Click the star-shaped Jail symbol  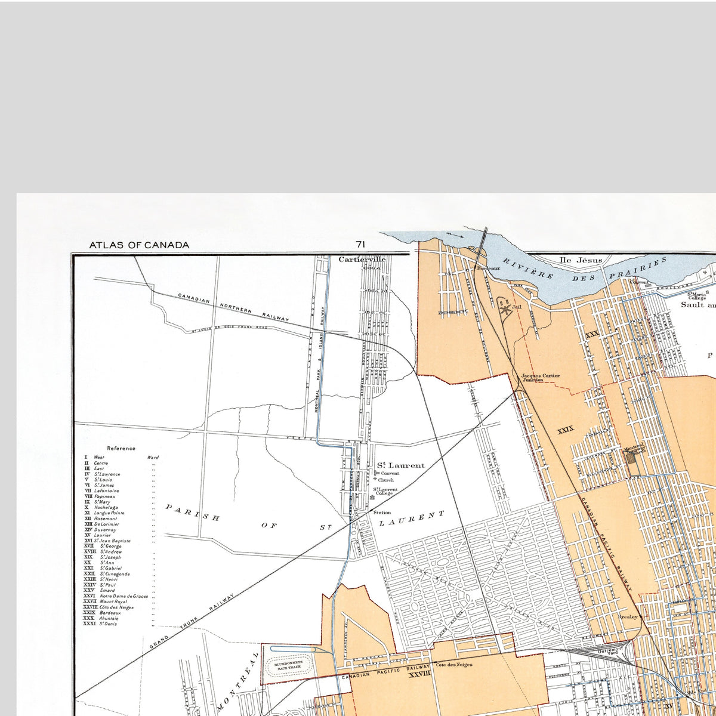(x=504, y=309)
